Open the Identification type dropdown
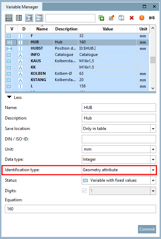This screenshot has width=161, height=239. [x=153, y=170]
